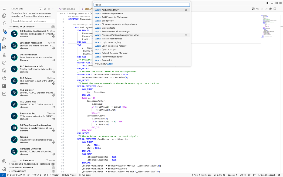Open the Testing flask view
Viewport: 283px width, 177px height.
4,55
